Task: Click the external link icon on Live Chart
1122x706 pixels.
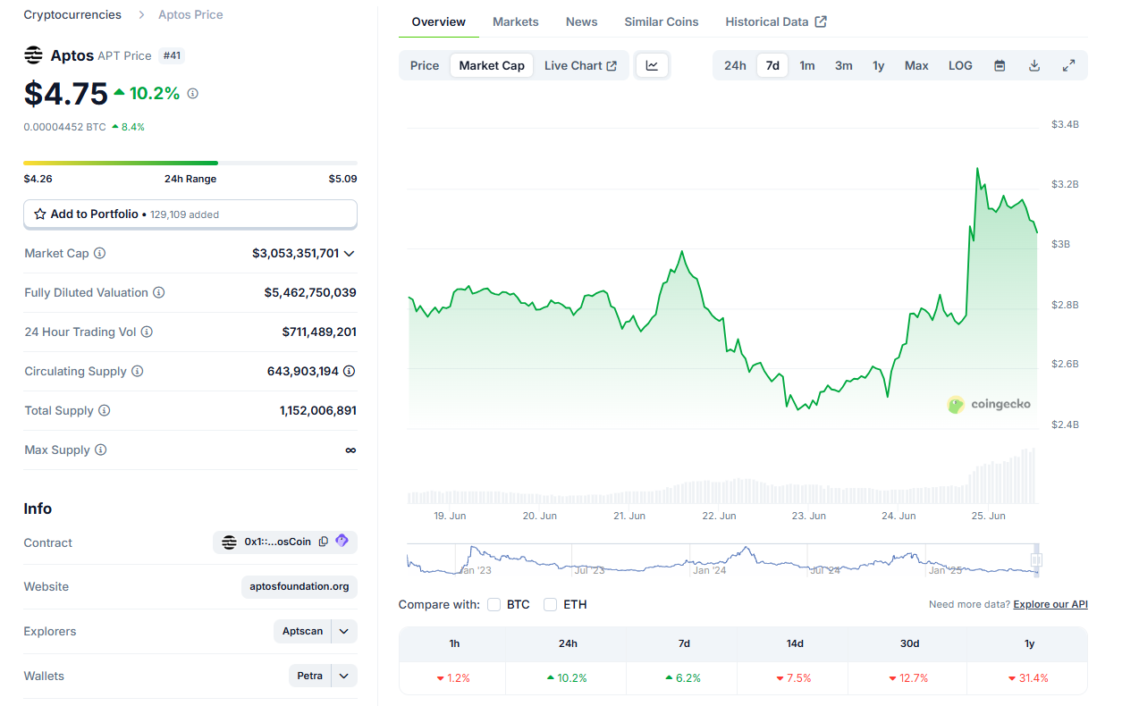Action: (x=612, y=66)
